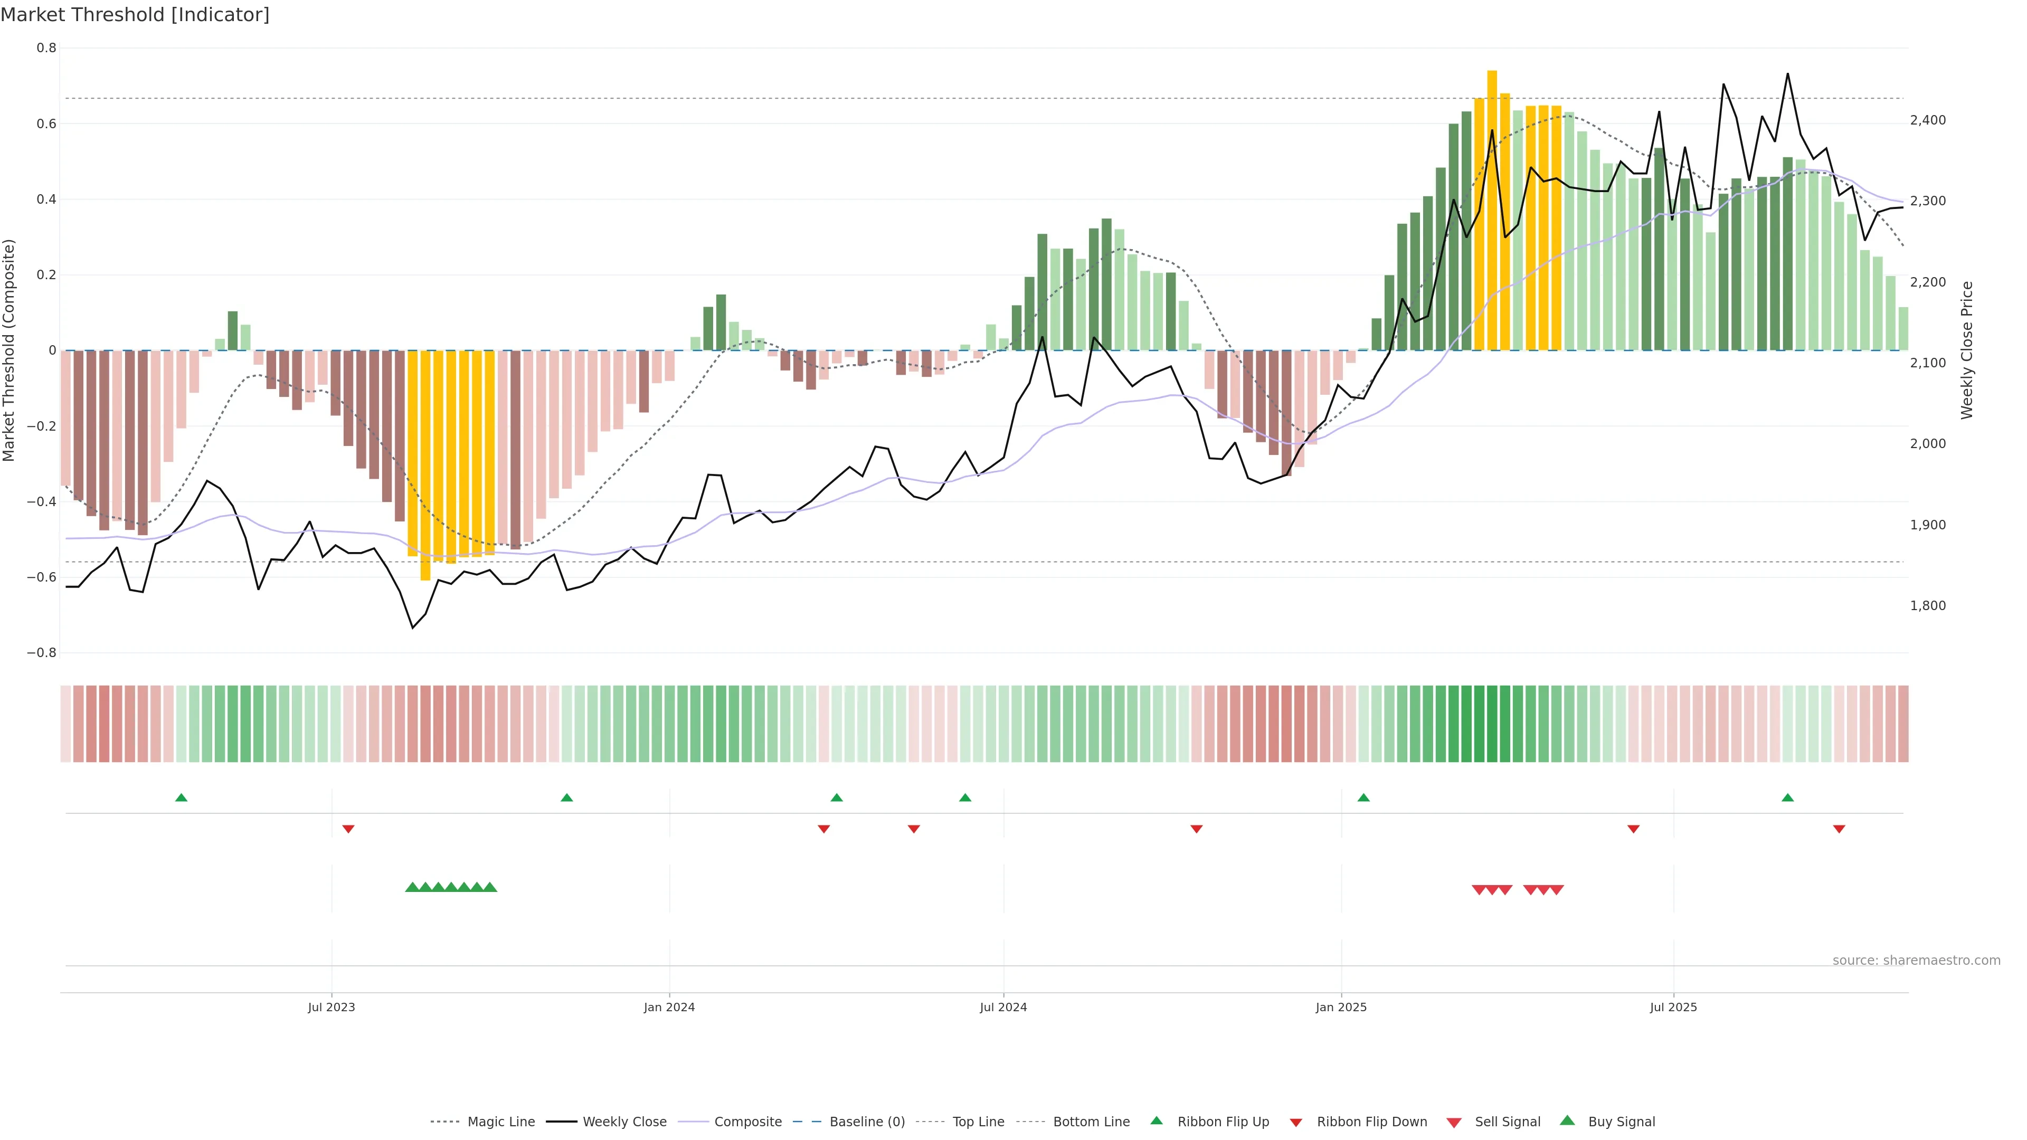The height and width of the screenshot is (1140, 2027).
Task: Click the first green ribbon flip up marker
Action: point(181,798)
